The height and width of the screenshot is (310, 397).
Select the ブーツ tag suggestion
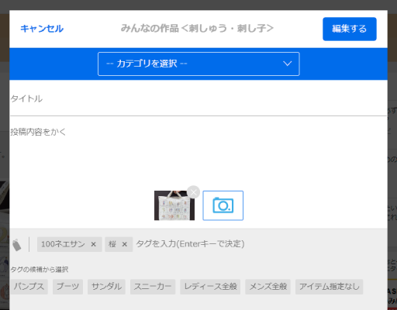(x=67, y=287)
